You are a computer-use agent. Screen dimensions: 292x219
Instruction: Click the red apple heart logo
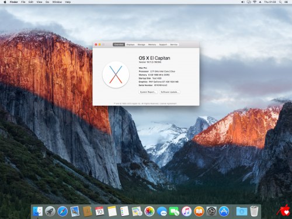click(284, 210)
